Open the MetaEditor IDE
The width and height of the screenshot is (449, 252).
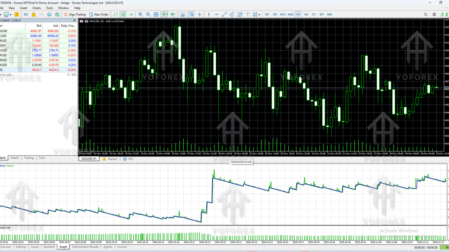(26, 14)
